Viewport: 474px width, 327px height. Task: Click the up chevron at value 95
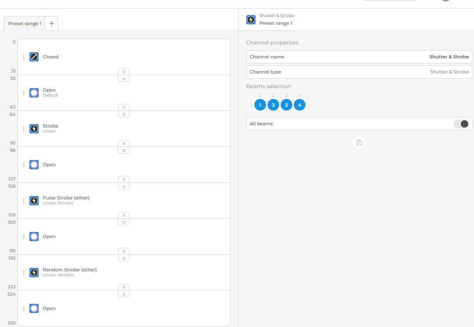pyautogui.click(x=124, y=143)
